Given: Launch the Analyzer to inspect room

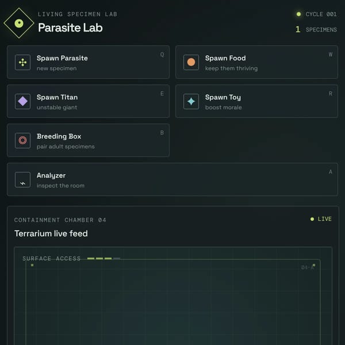Looking at the screenshot, I should click(172, 179).
